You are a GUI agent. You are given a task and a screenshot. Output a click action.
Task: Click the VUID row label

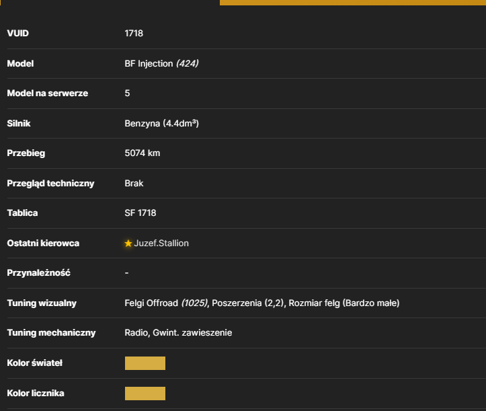coord(17,33)
